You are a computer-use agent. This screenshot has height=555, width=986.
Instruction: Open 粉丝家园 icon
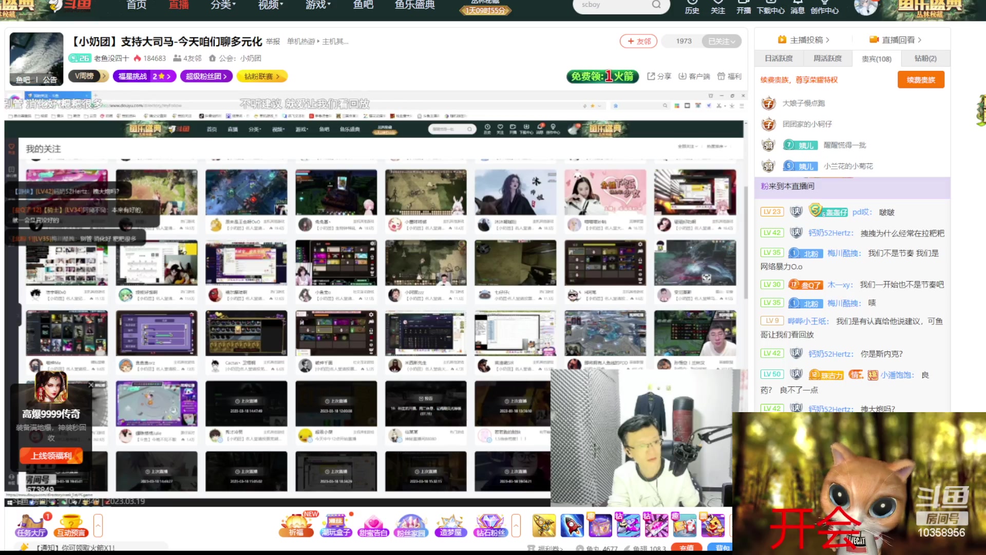(x=411, y=525)
